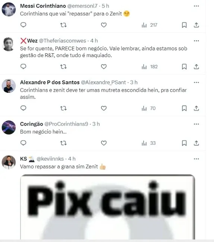Viewport: 214px width, 242px height.
Task: Share Alexandre P dos Santos' tweet
Action: [x=196, y=109]
